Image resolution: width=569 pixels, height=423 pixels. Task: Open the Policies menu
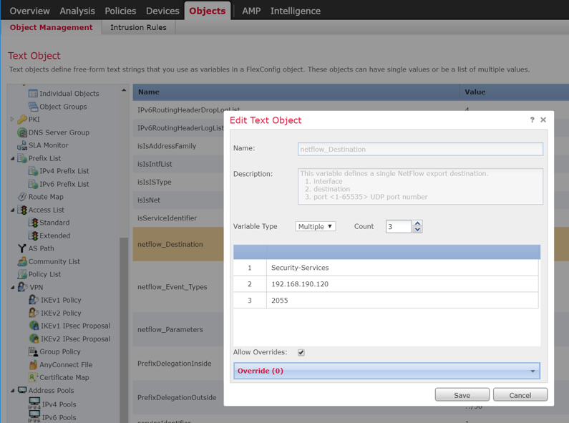120,11
